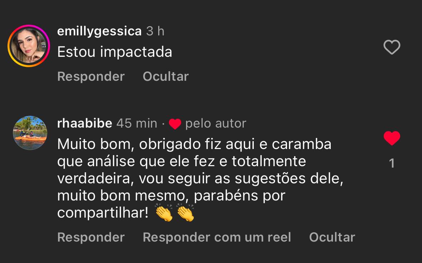Viewport: 422px width, 263px height.
Task: Click the small red heart before 'pelo autor'
Action: click(175, 124)
